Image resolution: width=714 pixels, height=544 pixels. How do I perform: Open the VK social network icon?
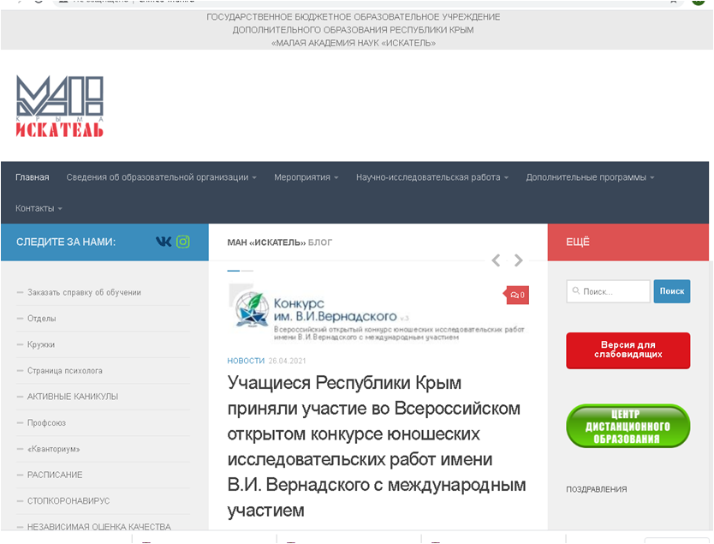click(163, 242)
